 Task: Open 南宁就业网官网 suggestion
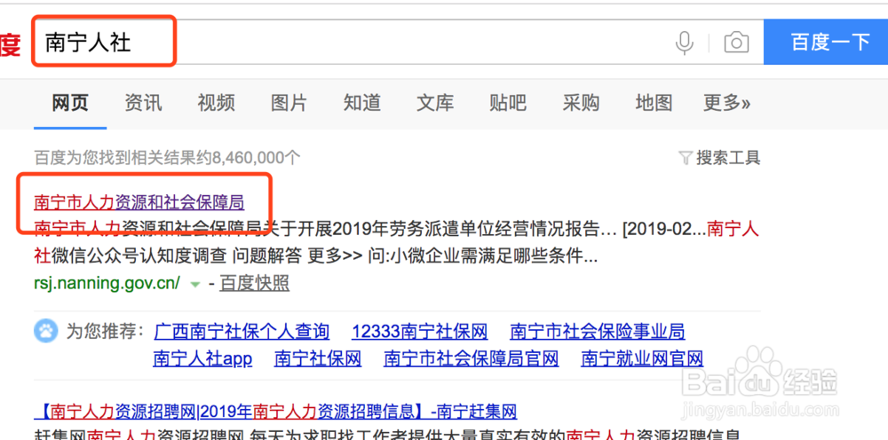tap(642, 358)
